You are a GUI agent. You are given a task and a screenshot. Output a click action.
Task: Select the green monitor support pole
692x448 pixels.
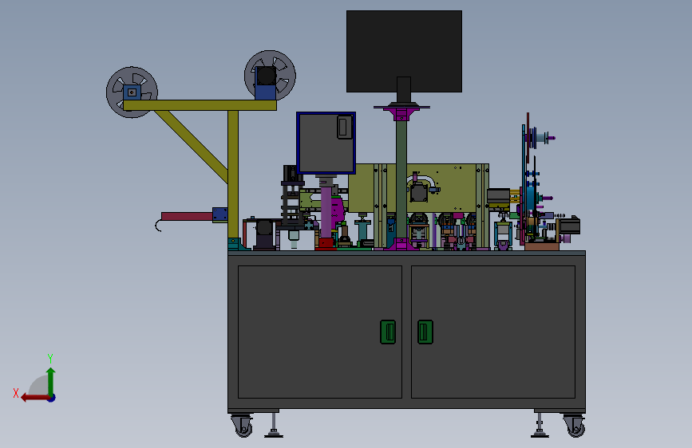pyautogui.click(x=401, y=179)
